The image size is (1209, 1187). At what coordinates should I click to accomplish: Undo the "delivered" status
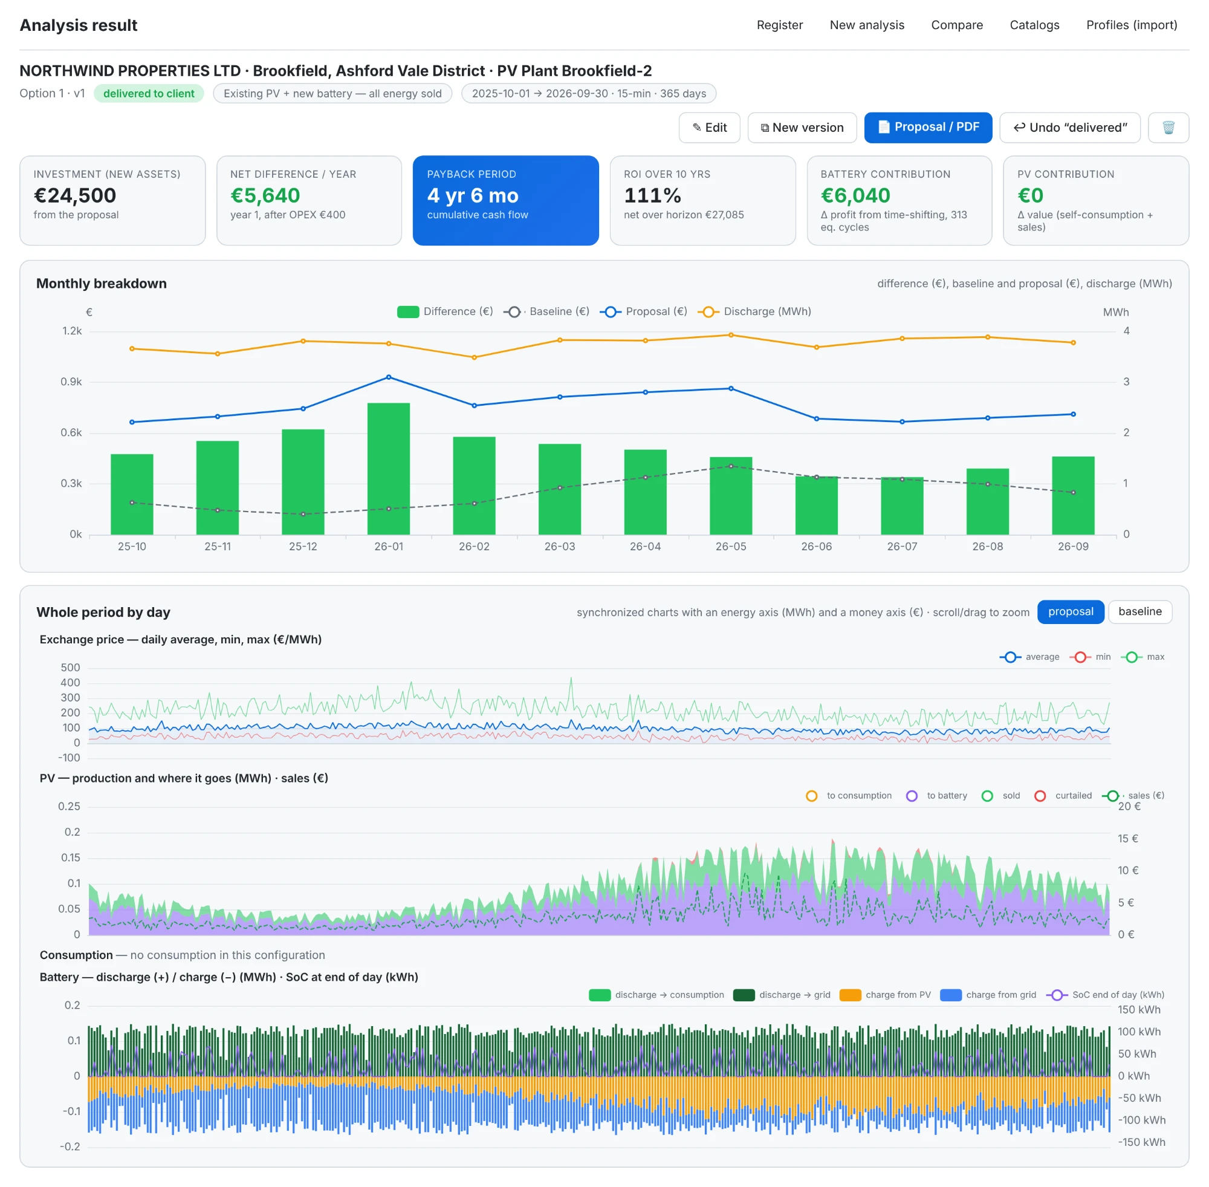[1069, 127]
